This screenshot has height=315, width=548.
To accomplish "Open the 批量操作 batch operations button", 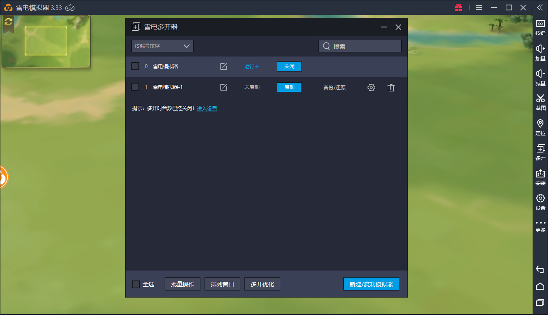I will tap(183, 284).
